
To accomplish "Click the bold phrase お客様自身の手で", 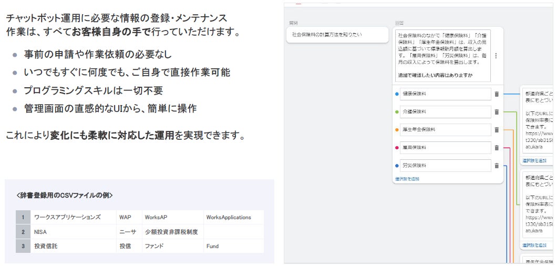I will (111, 32).
